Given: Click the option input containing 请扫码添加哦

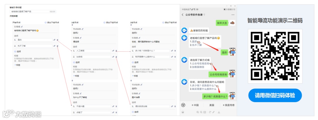Looking at the screenshot, I should (x=152, y=107).
